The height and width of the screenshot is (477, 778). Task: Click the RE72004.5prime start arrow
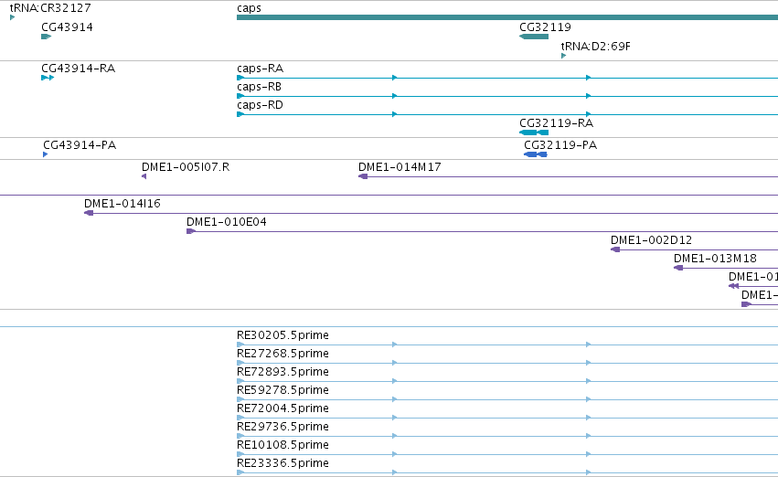(240, 418)
